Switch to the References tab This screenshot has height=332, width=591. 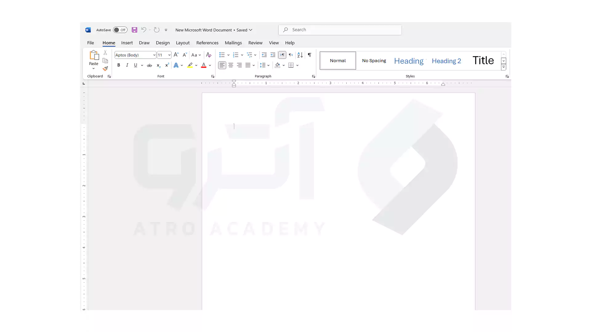(x=207, y=43)
